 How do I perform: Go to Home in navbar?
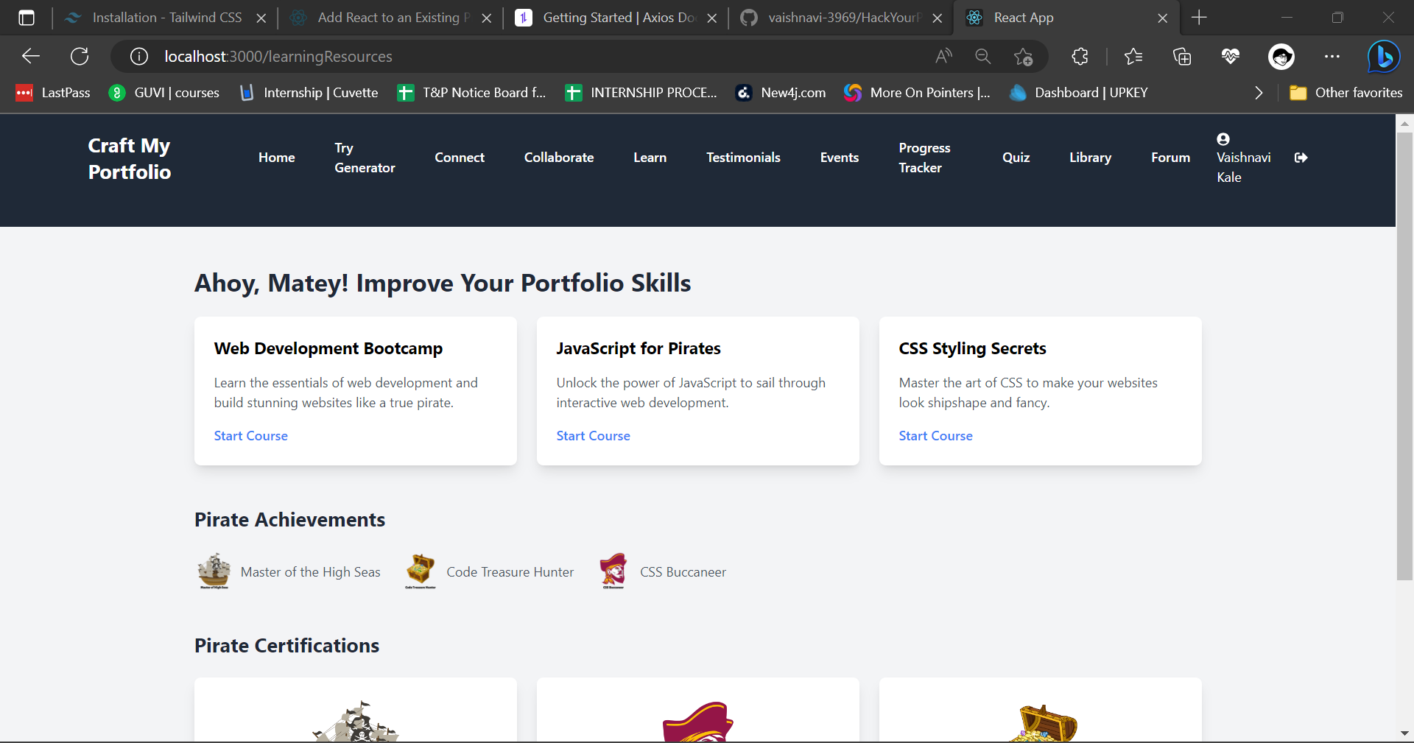(276, 158)
